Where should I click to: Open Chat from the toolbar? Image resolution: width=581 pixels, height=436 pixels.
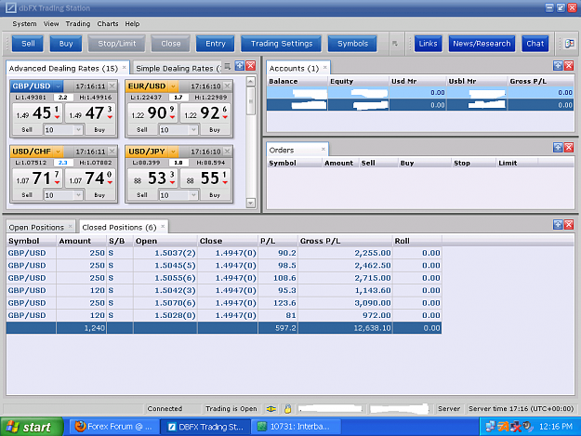click(x=535, y=44)
